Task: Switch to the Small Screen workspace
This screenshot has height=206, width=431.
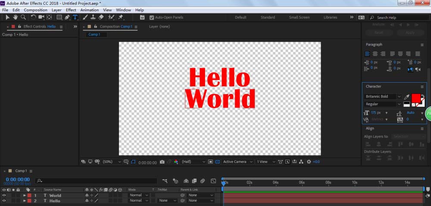Action: tap(299, 18)
